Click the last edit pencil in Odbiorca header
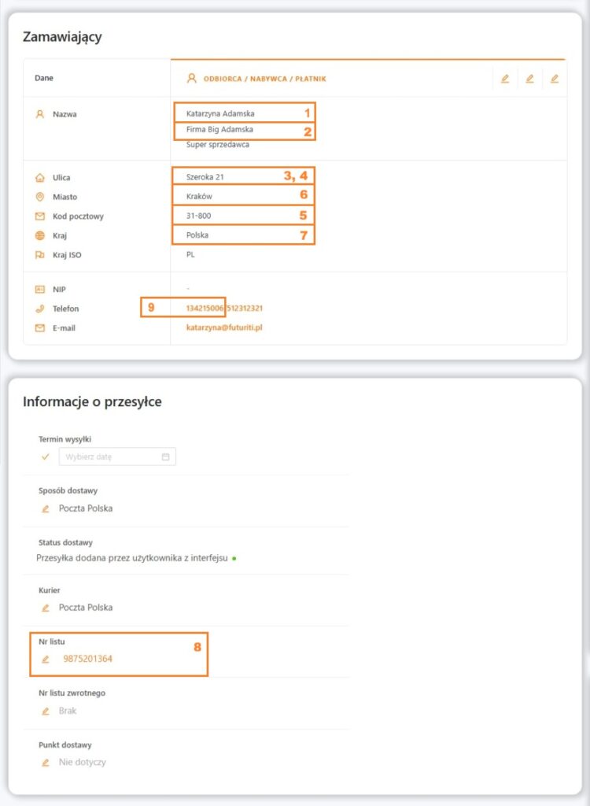This screenshot has height=806, width=590. click(554, 79)
